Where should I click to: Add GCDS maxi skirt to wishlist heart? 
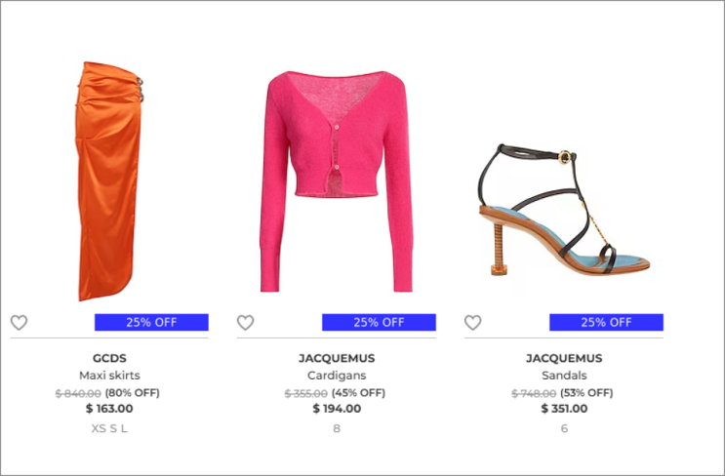(19, 323)
